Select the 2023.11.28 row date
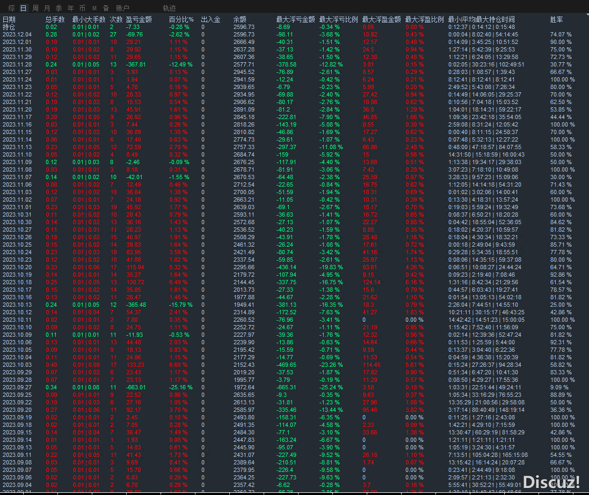The height and width of the screenshot is (495, 589). click(x=17, y=64)
